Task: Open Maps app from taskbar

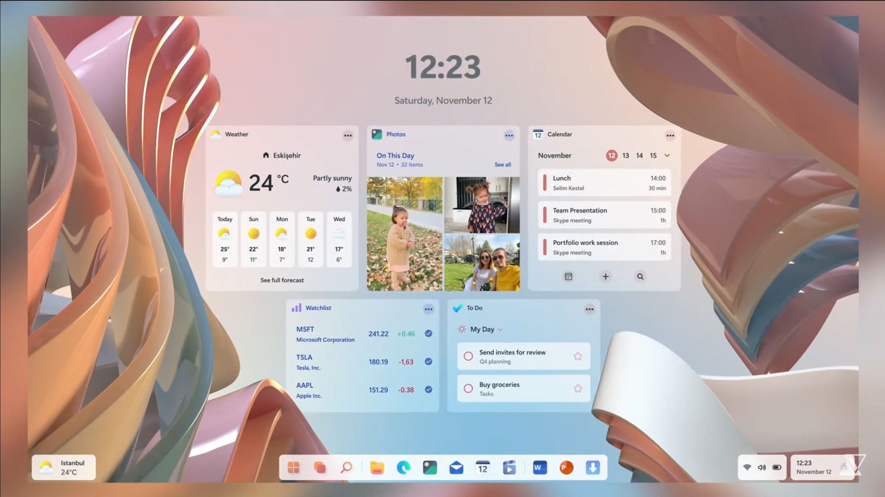Action: click(x=429, y=467)
